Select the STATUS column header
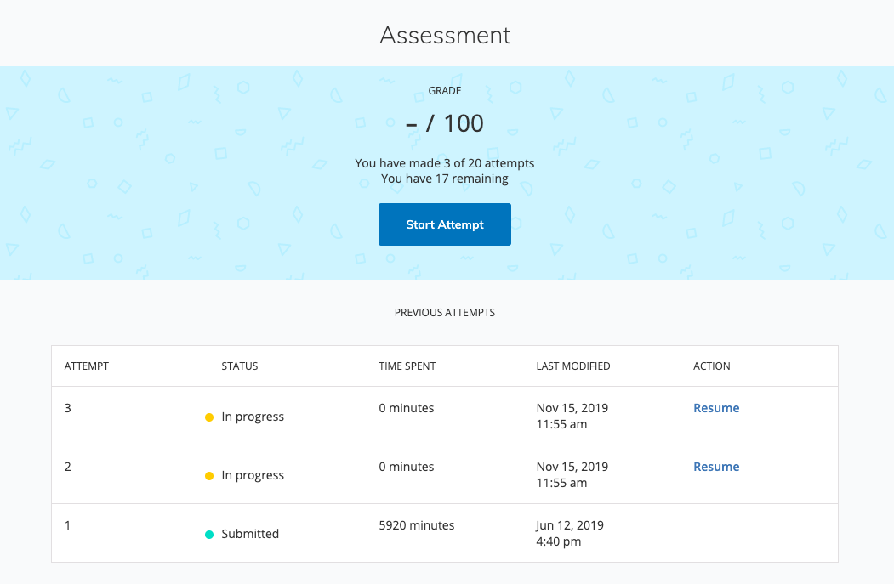The height and width of the screenshot is (584, 894). tap(240, 366)
